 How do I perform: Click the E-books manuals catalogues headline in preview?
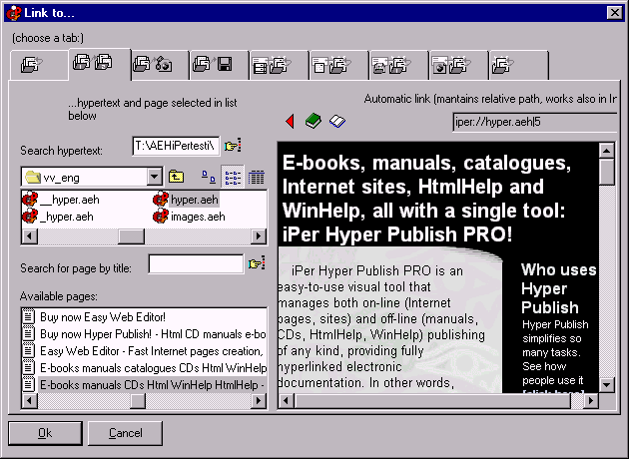click(426, 199)
